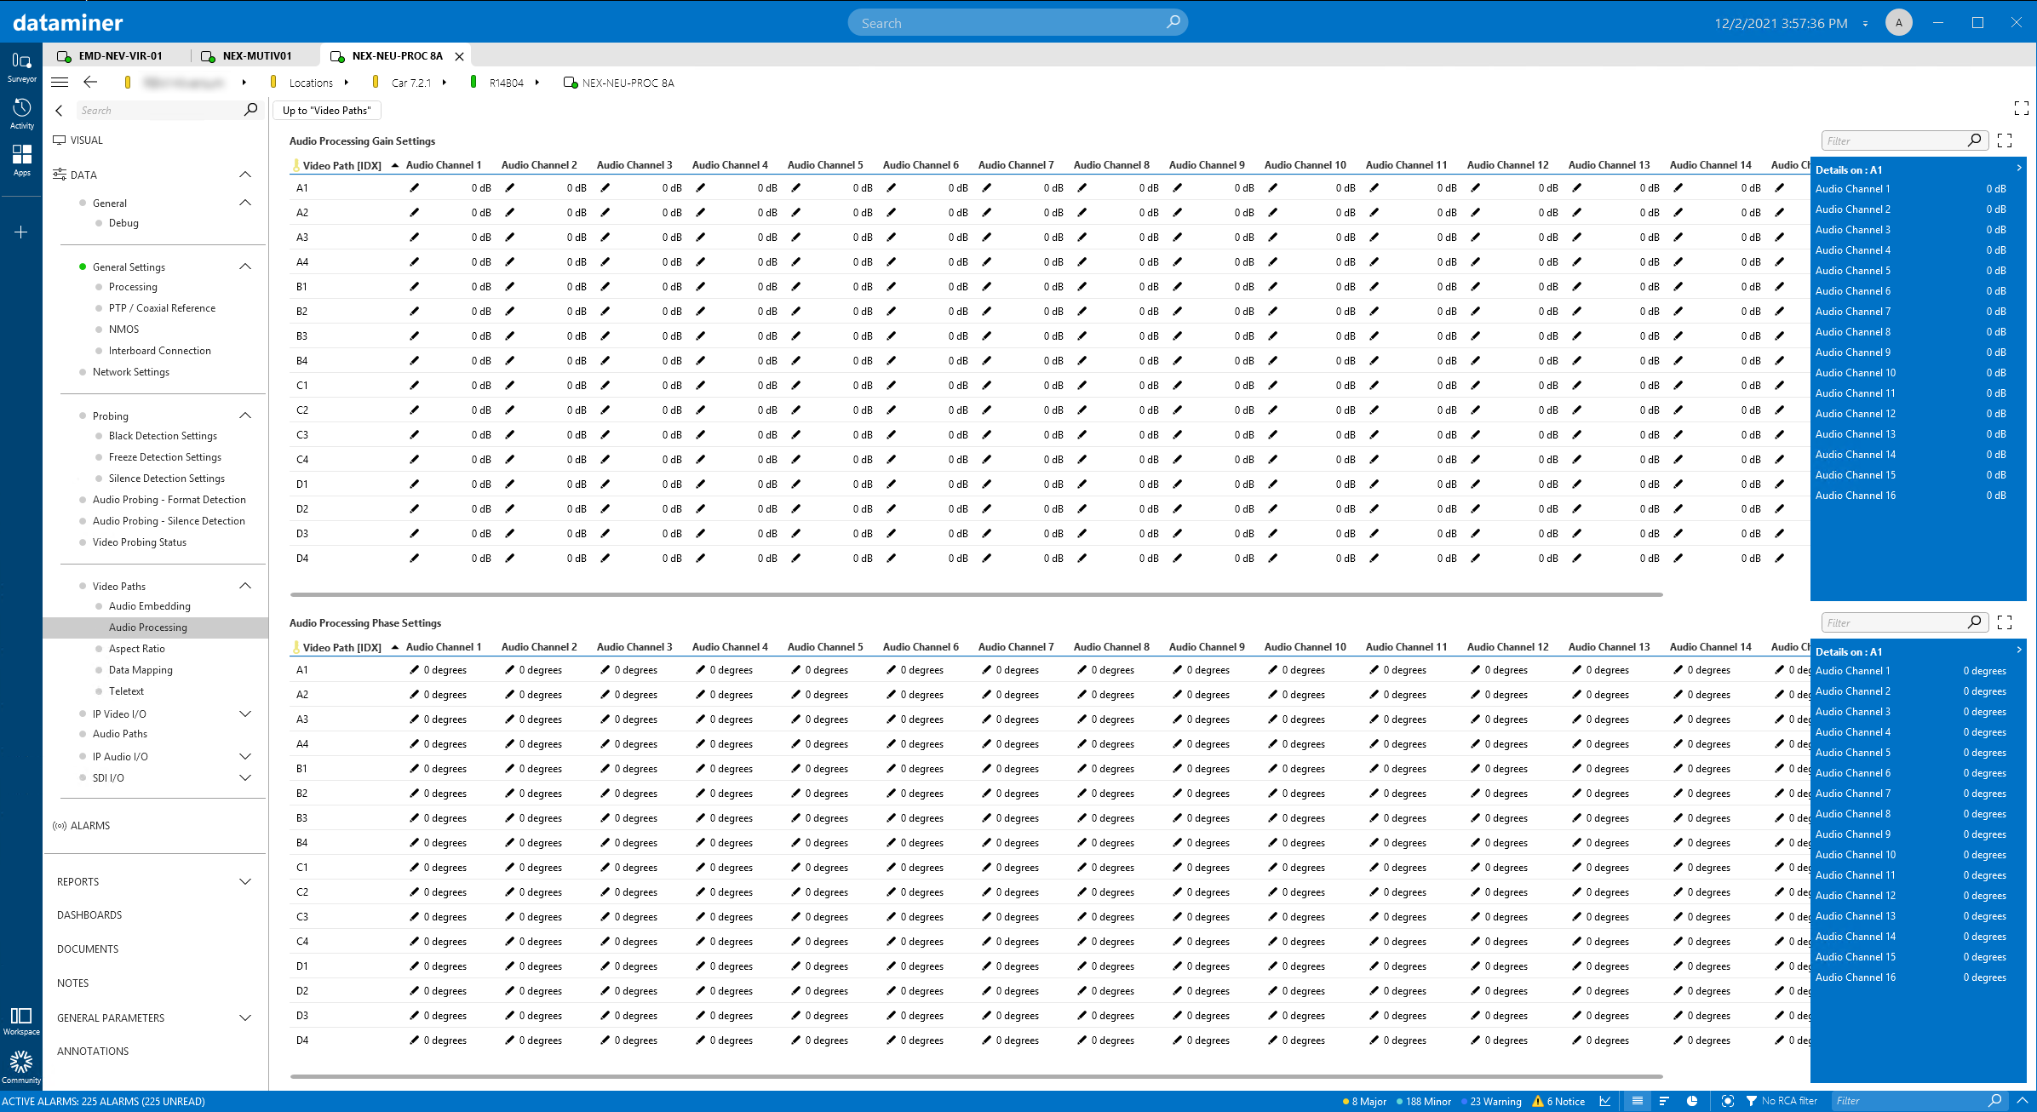The height and width of the screenshot is (1112, 2037).
Task: Click the 188 Minor alarm counter
Action: click(1424, 1101)
